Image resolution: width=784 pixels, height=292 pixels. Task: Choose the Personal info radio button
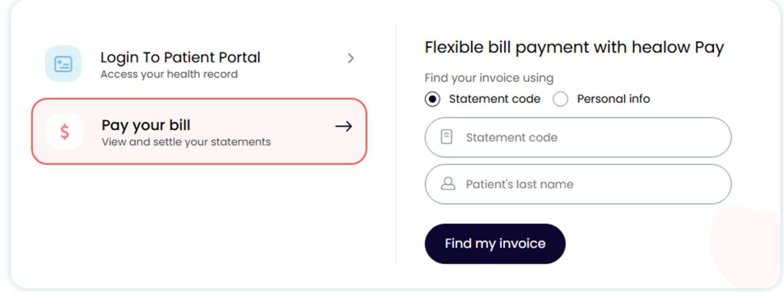pyautogui.click(x=560, y=99)
